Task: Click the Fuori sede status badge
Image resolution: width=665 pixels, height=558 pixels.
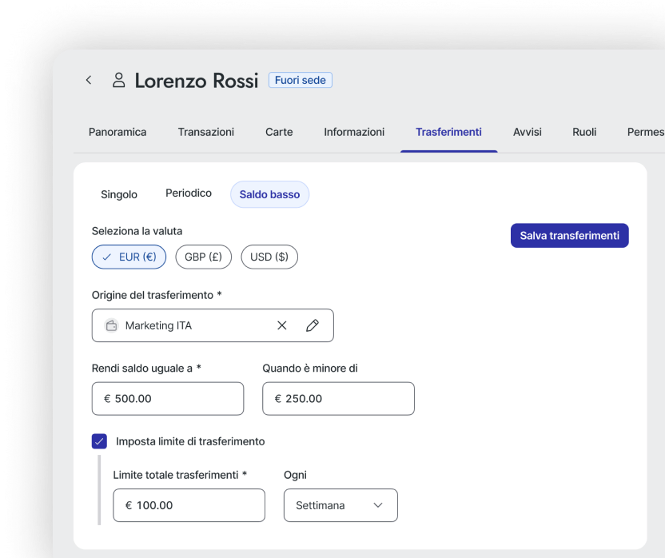Action: coord(300,80)
